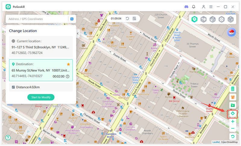Choose the multi-spot route mode

point(212,19)
